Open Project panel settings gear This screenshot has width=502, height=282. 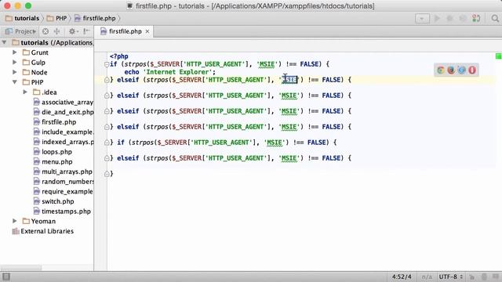coord(73,31)
